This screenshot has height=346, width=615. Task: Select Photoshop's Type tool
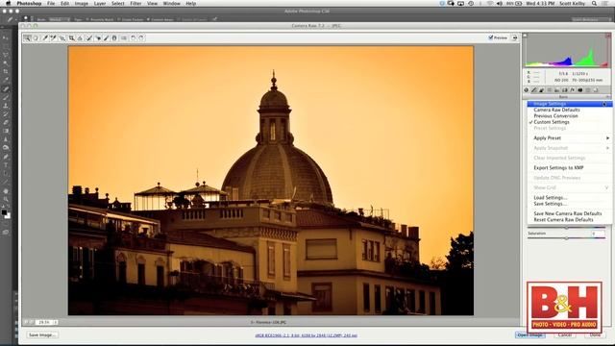[x=6, y=165]
